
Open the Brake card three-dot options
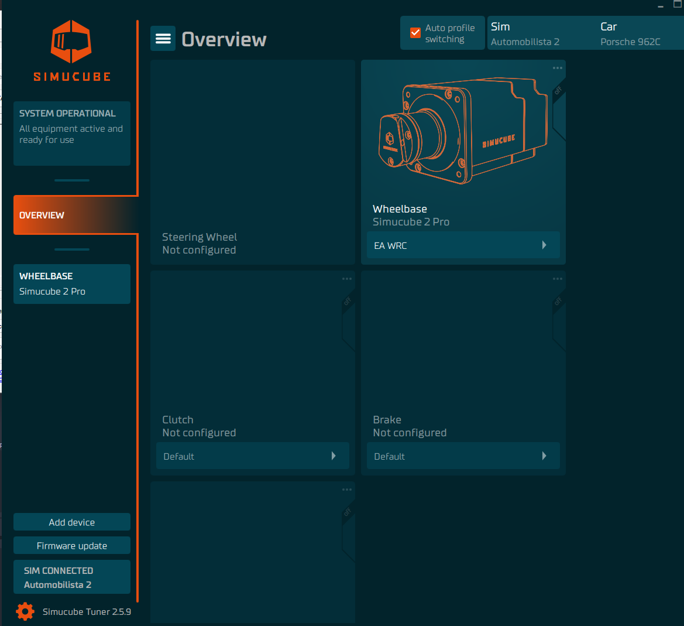(558, 279)
